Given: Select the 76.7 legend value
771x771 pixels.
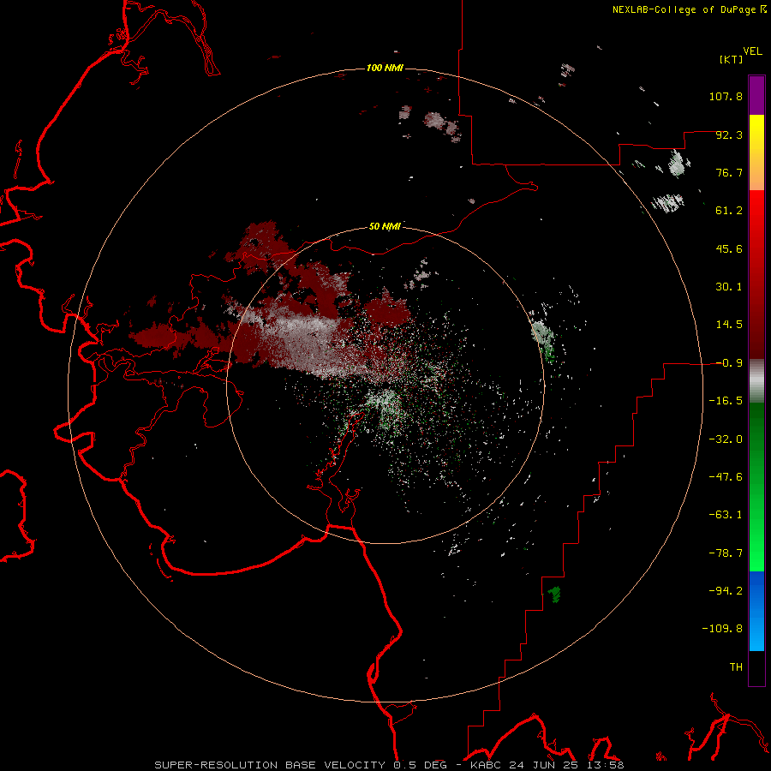Looking at the screenshot, I should pos(729,172).
